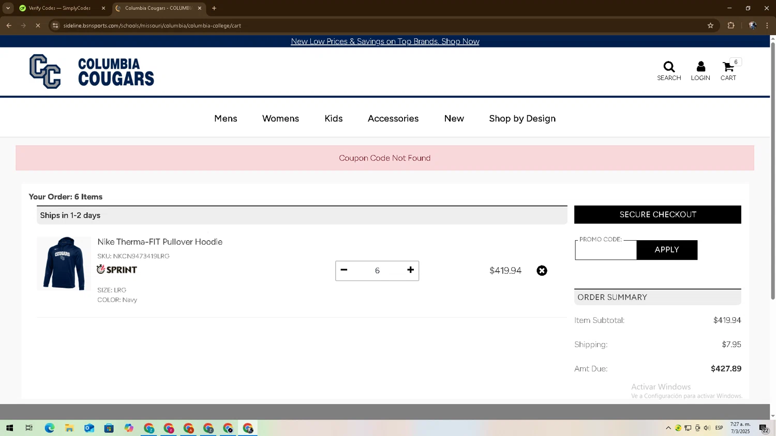Click the Sprint logo under the hoodie
This screenshot has width=776, height=436.
(117, 270)
